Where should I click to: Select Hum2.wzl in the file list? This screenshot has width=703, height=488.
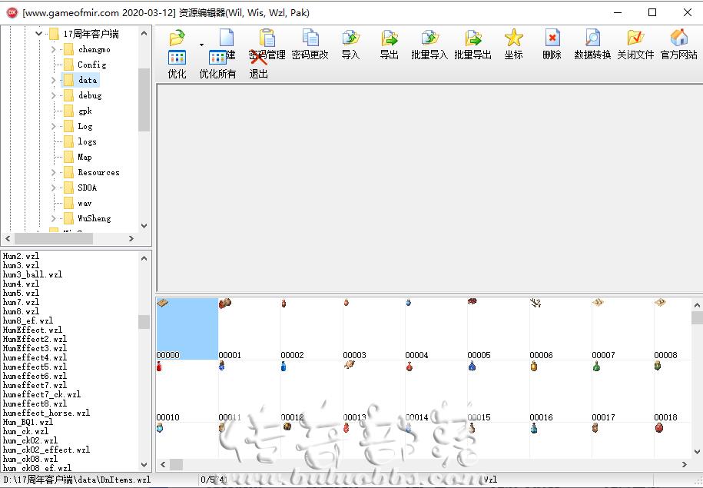21,256
